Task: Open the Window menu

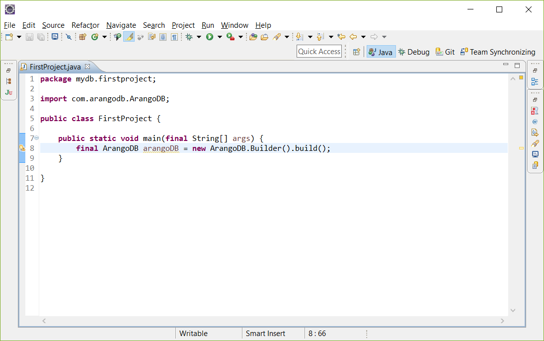Action: point(234,25)
